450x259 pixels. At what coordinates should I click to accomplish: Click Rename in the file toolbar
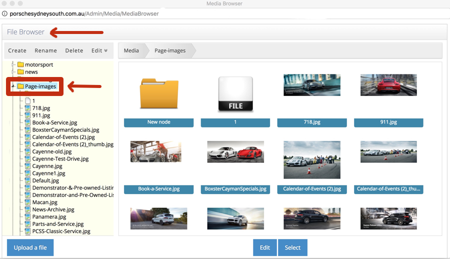46,50
